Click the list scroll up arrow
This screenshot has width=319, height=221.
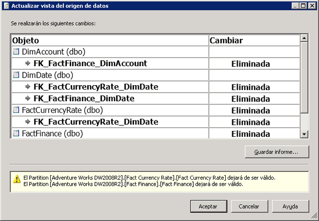click(304, 38)
